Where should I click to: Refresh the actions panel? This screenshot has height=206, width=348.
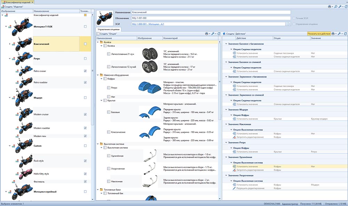tap(345, 34)
